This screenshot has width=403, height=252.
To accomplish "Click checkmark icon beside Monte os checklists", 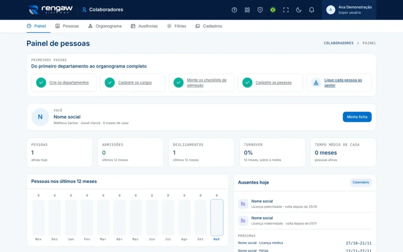I will coord(178,83).
